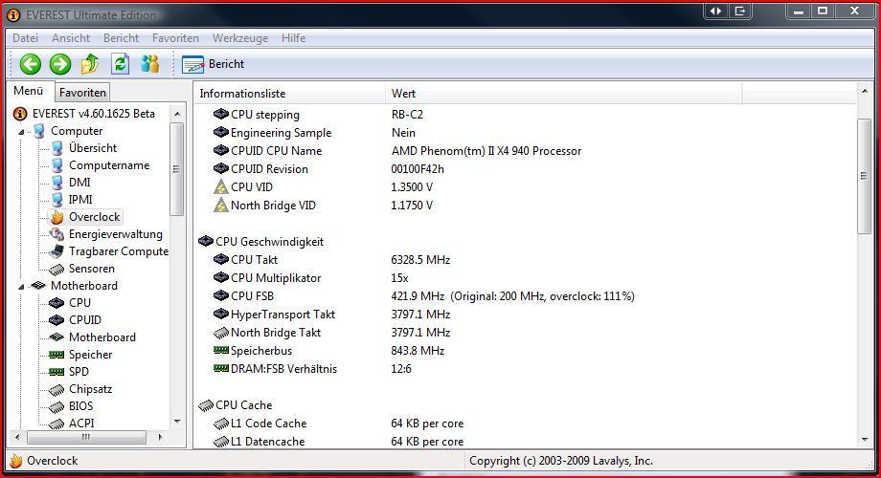Click info list scroll up arrow
The image size is (881, 478).
click(866, 90)
